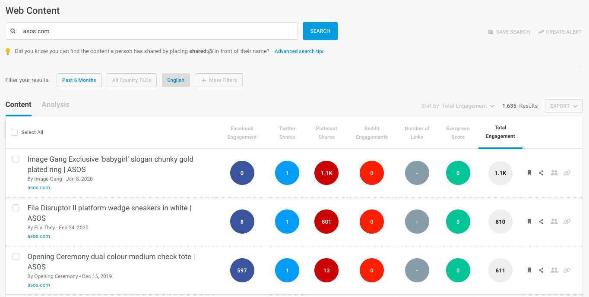This screenshot has width=589, height=297.
Task: Switch to the Content tab
Action: 19,105
